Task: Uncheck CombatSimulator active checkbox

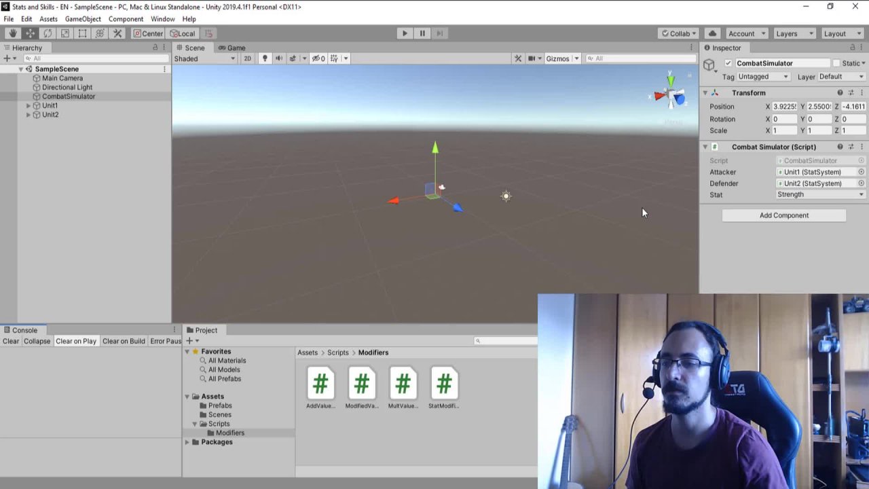Action: 728,63
